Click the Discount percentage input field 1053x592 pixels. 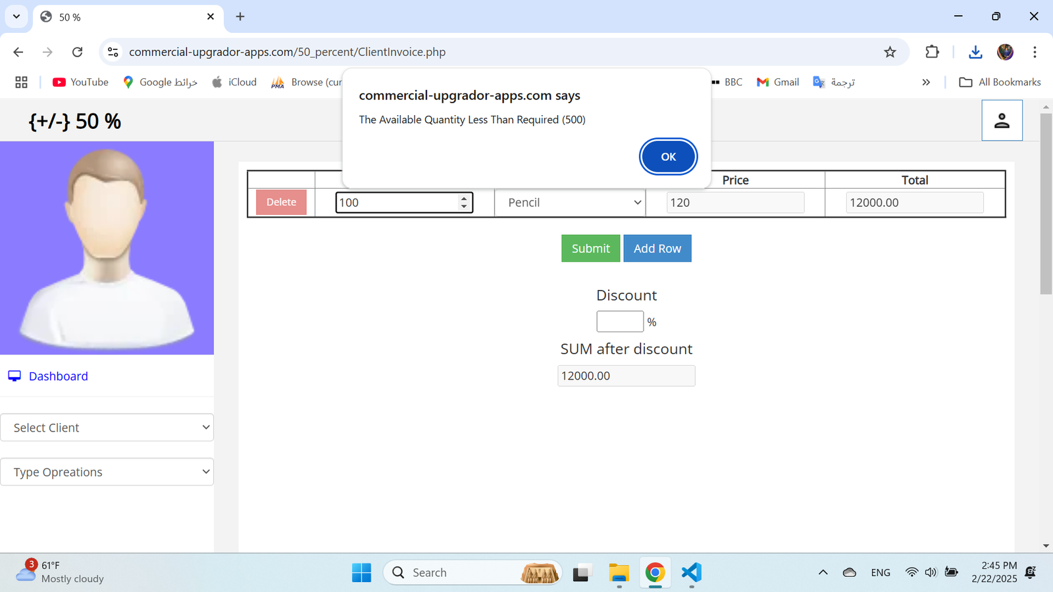(619, 322)
